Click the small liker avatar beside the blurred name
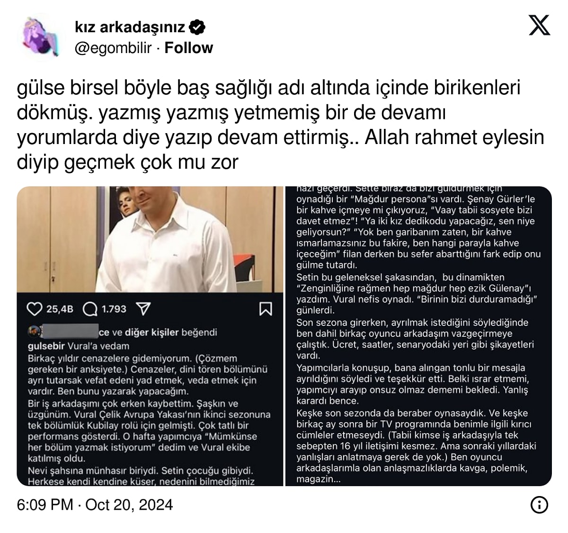The width and height of the screenshot is (568, 533). (x=33, y=331)
